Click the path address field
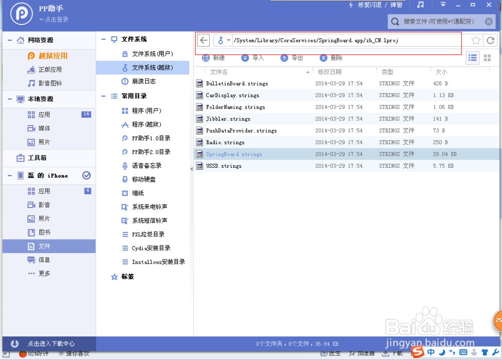 click(x=349, y=40)
